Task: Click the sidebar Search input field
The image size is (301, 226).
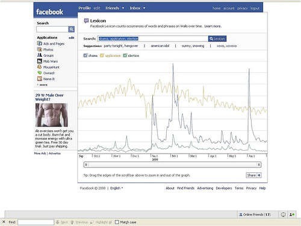Action: [x=52, y=30]
